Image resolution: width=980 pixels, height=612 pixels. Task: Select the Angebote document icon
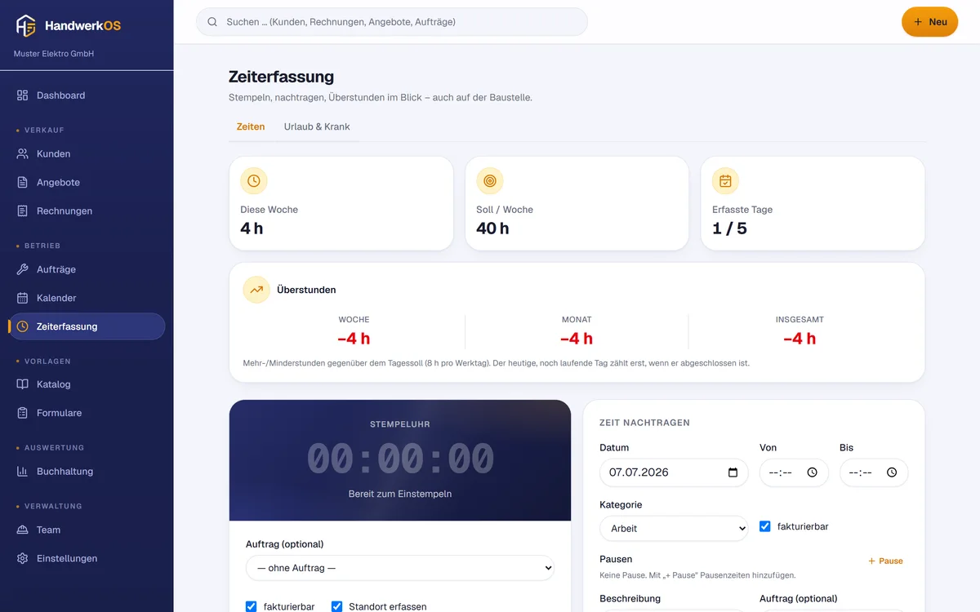tap(23, 182)
